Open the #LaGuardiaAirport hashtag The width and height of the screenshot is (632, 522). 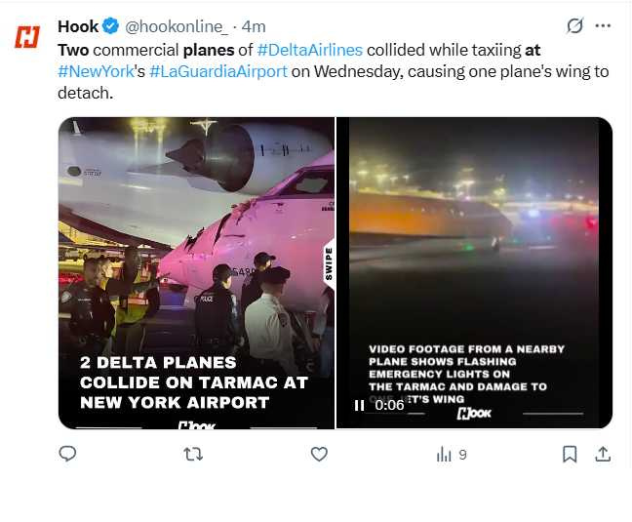coord(217,71)
